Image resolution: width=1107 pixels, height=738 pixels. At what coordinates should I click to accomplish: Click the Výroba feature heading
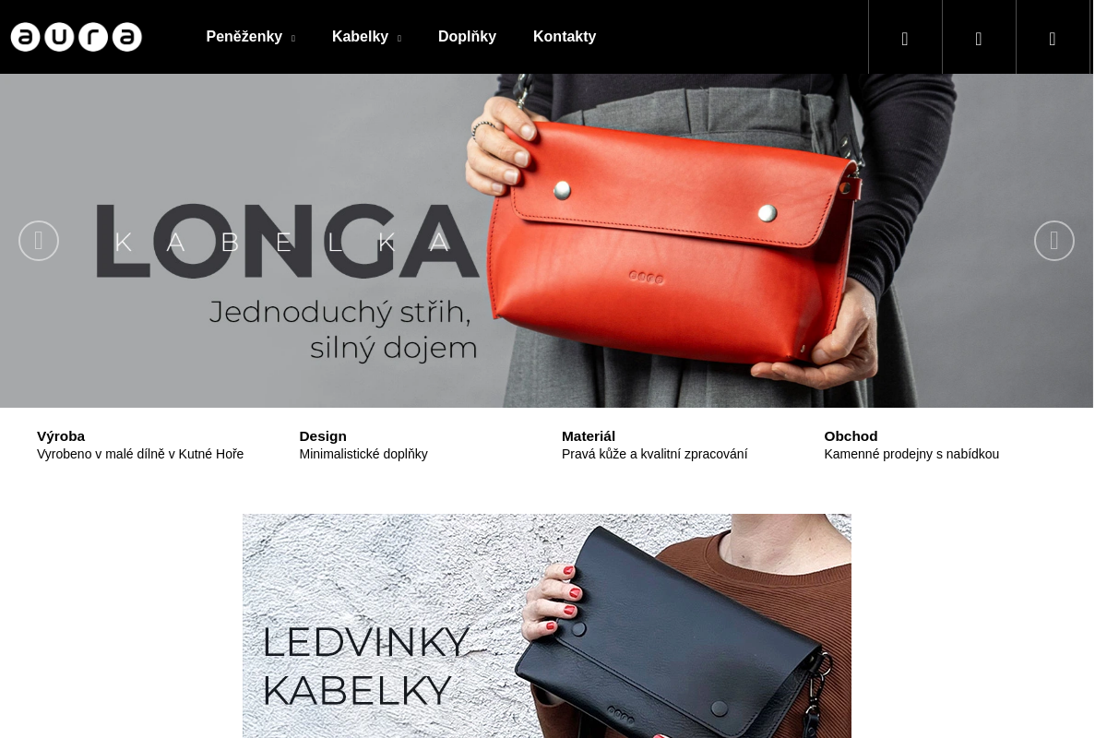coord(61,436)
